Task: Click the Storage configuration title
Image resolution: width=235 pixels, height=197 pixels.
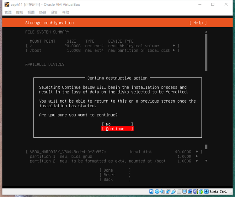Action: coord(50,23)
